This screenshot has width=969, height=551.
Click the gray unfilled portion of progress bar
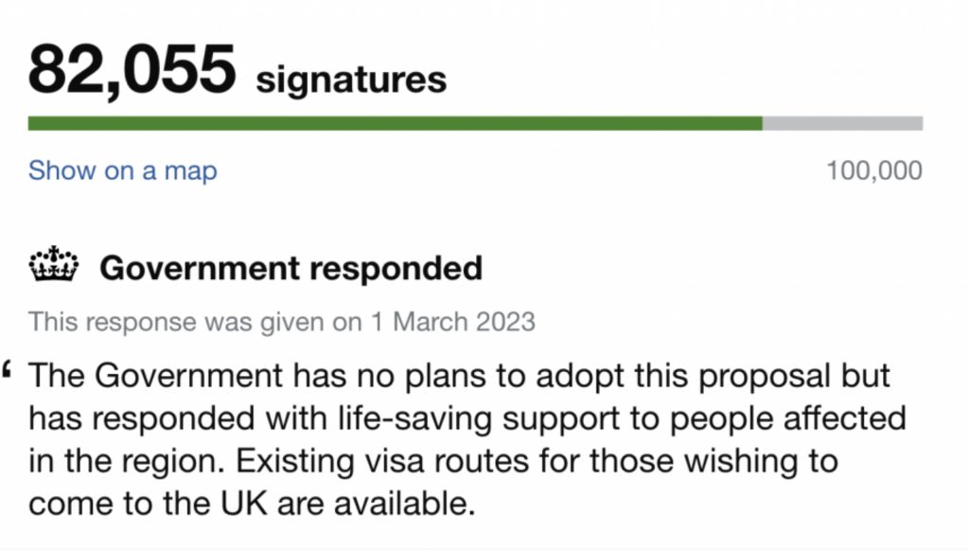coord(843,123)
